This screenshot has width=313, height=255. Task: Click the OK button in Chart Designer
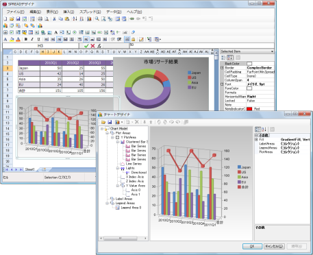click(x=252, y=246)
